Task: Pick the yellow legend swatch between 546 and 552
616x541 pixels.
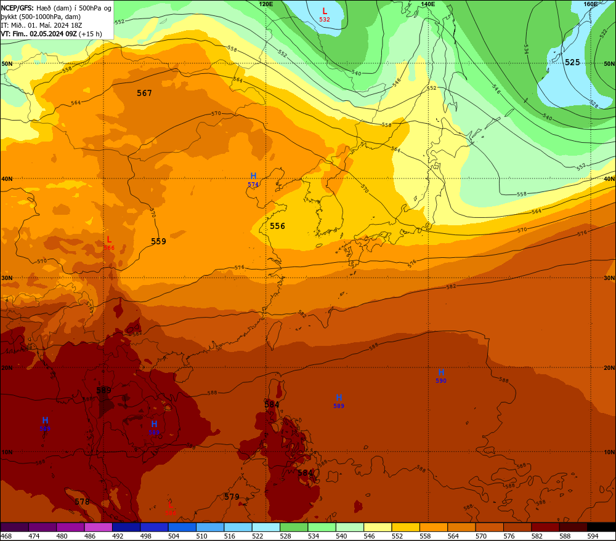Action: coord(378,527)
